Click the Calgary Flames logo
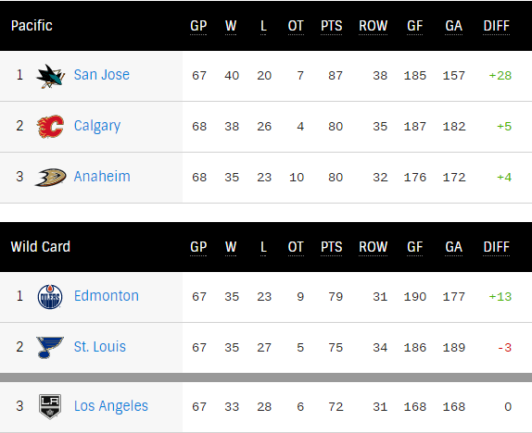532x433 pixels. pos(50,127)
